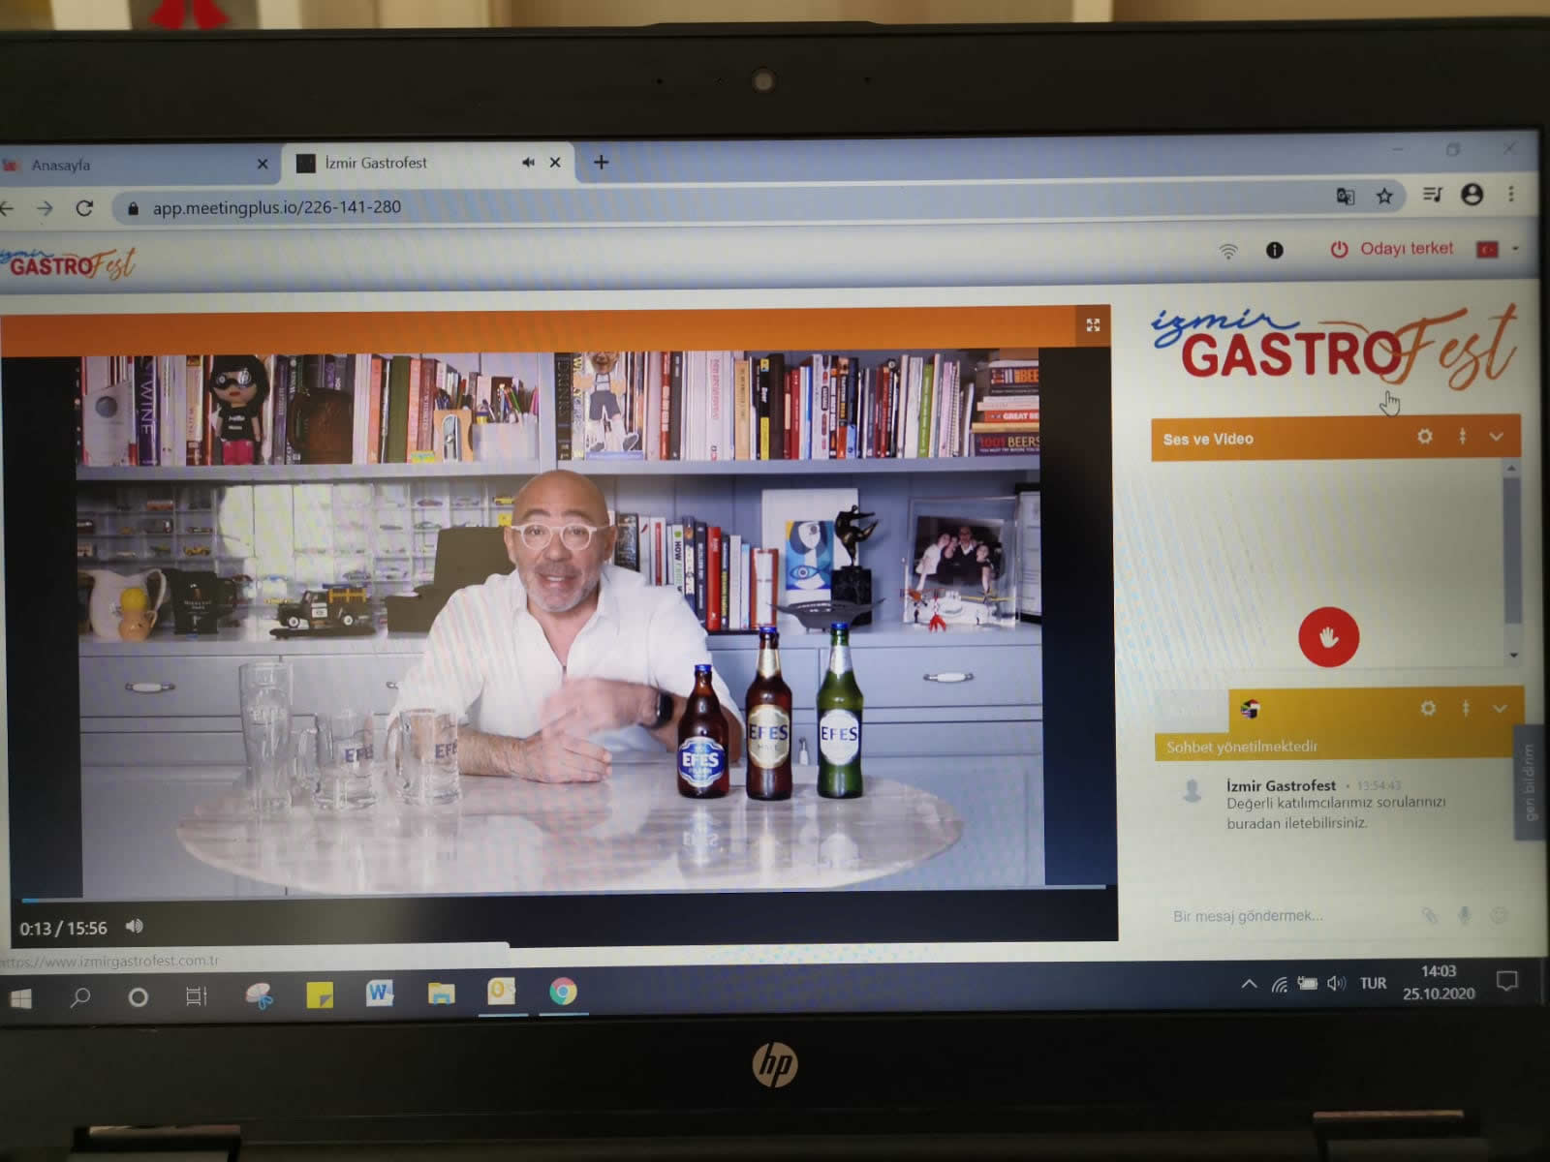
Task: Click the attachment paperclip icon in chat
Action: pyautogui.click(x=1429, y=915)
